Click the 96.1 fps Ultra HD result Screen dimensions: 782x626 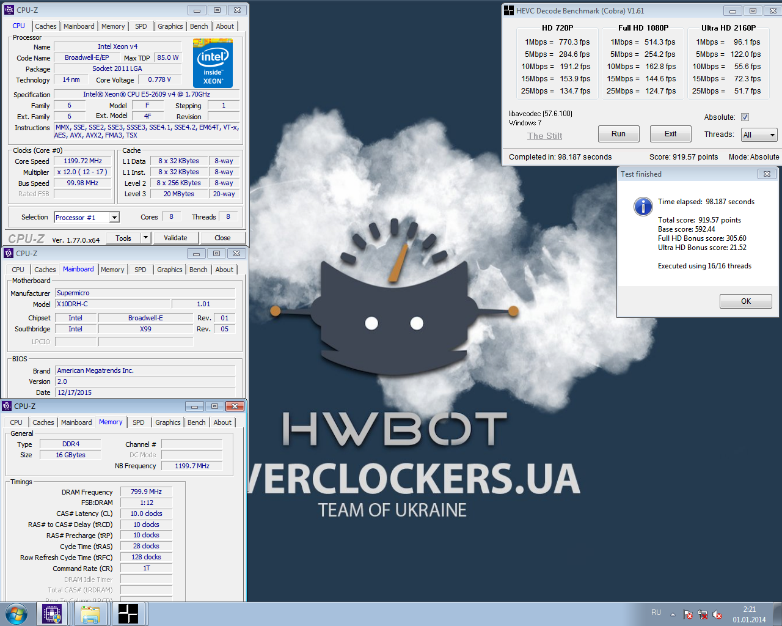[747, 42]
